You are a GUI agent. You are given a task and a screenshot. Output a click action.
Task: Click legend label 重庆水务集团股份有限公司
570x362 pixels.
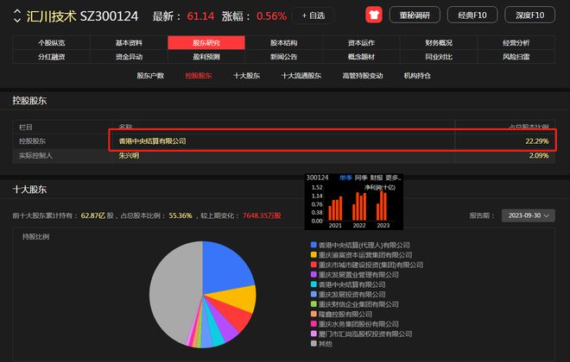click(x=358, y=324)
